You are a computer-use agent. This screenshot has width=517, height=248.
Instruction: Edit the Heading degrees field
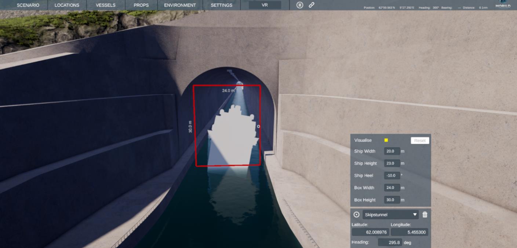[390, 242]
